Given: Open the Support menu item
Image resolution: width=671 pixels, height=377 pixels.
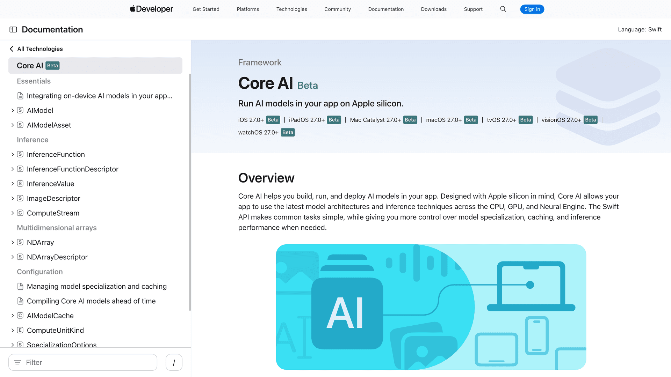Looking at the screenshot, I should [x=473, y=9].
